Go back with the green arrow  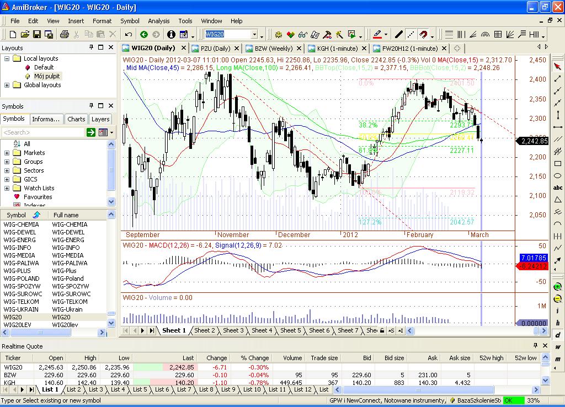(144, 34)
